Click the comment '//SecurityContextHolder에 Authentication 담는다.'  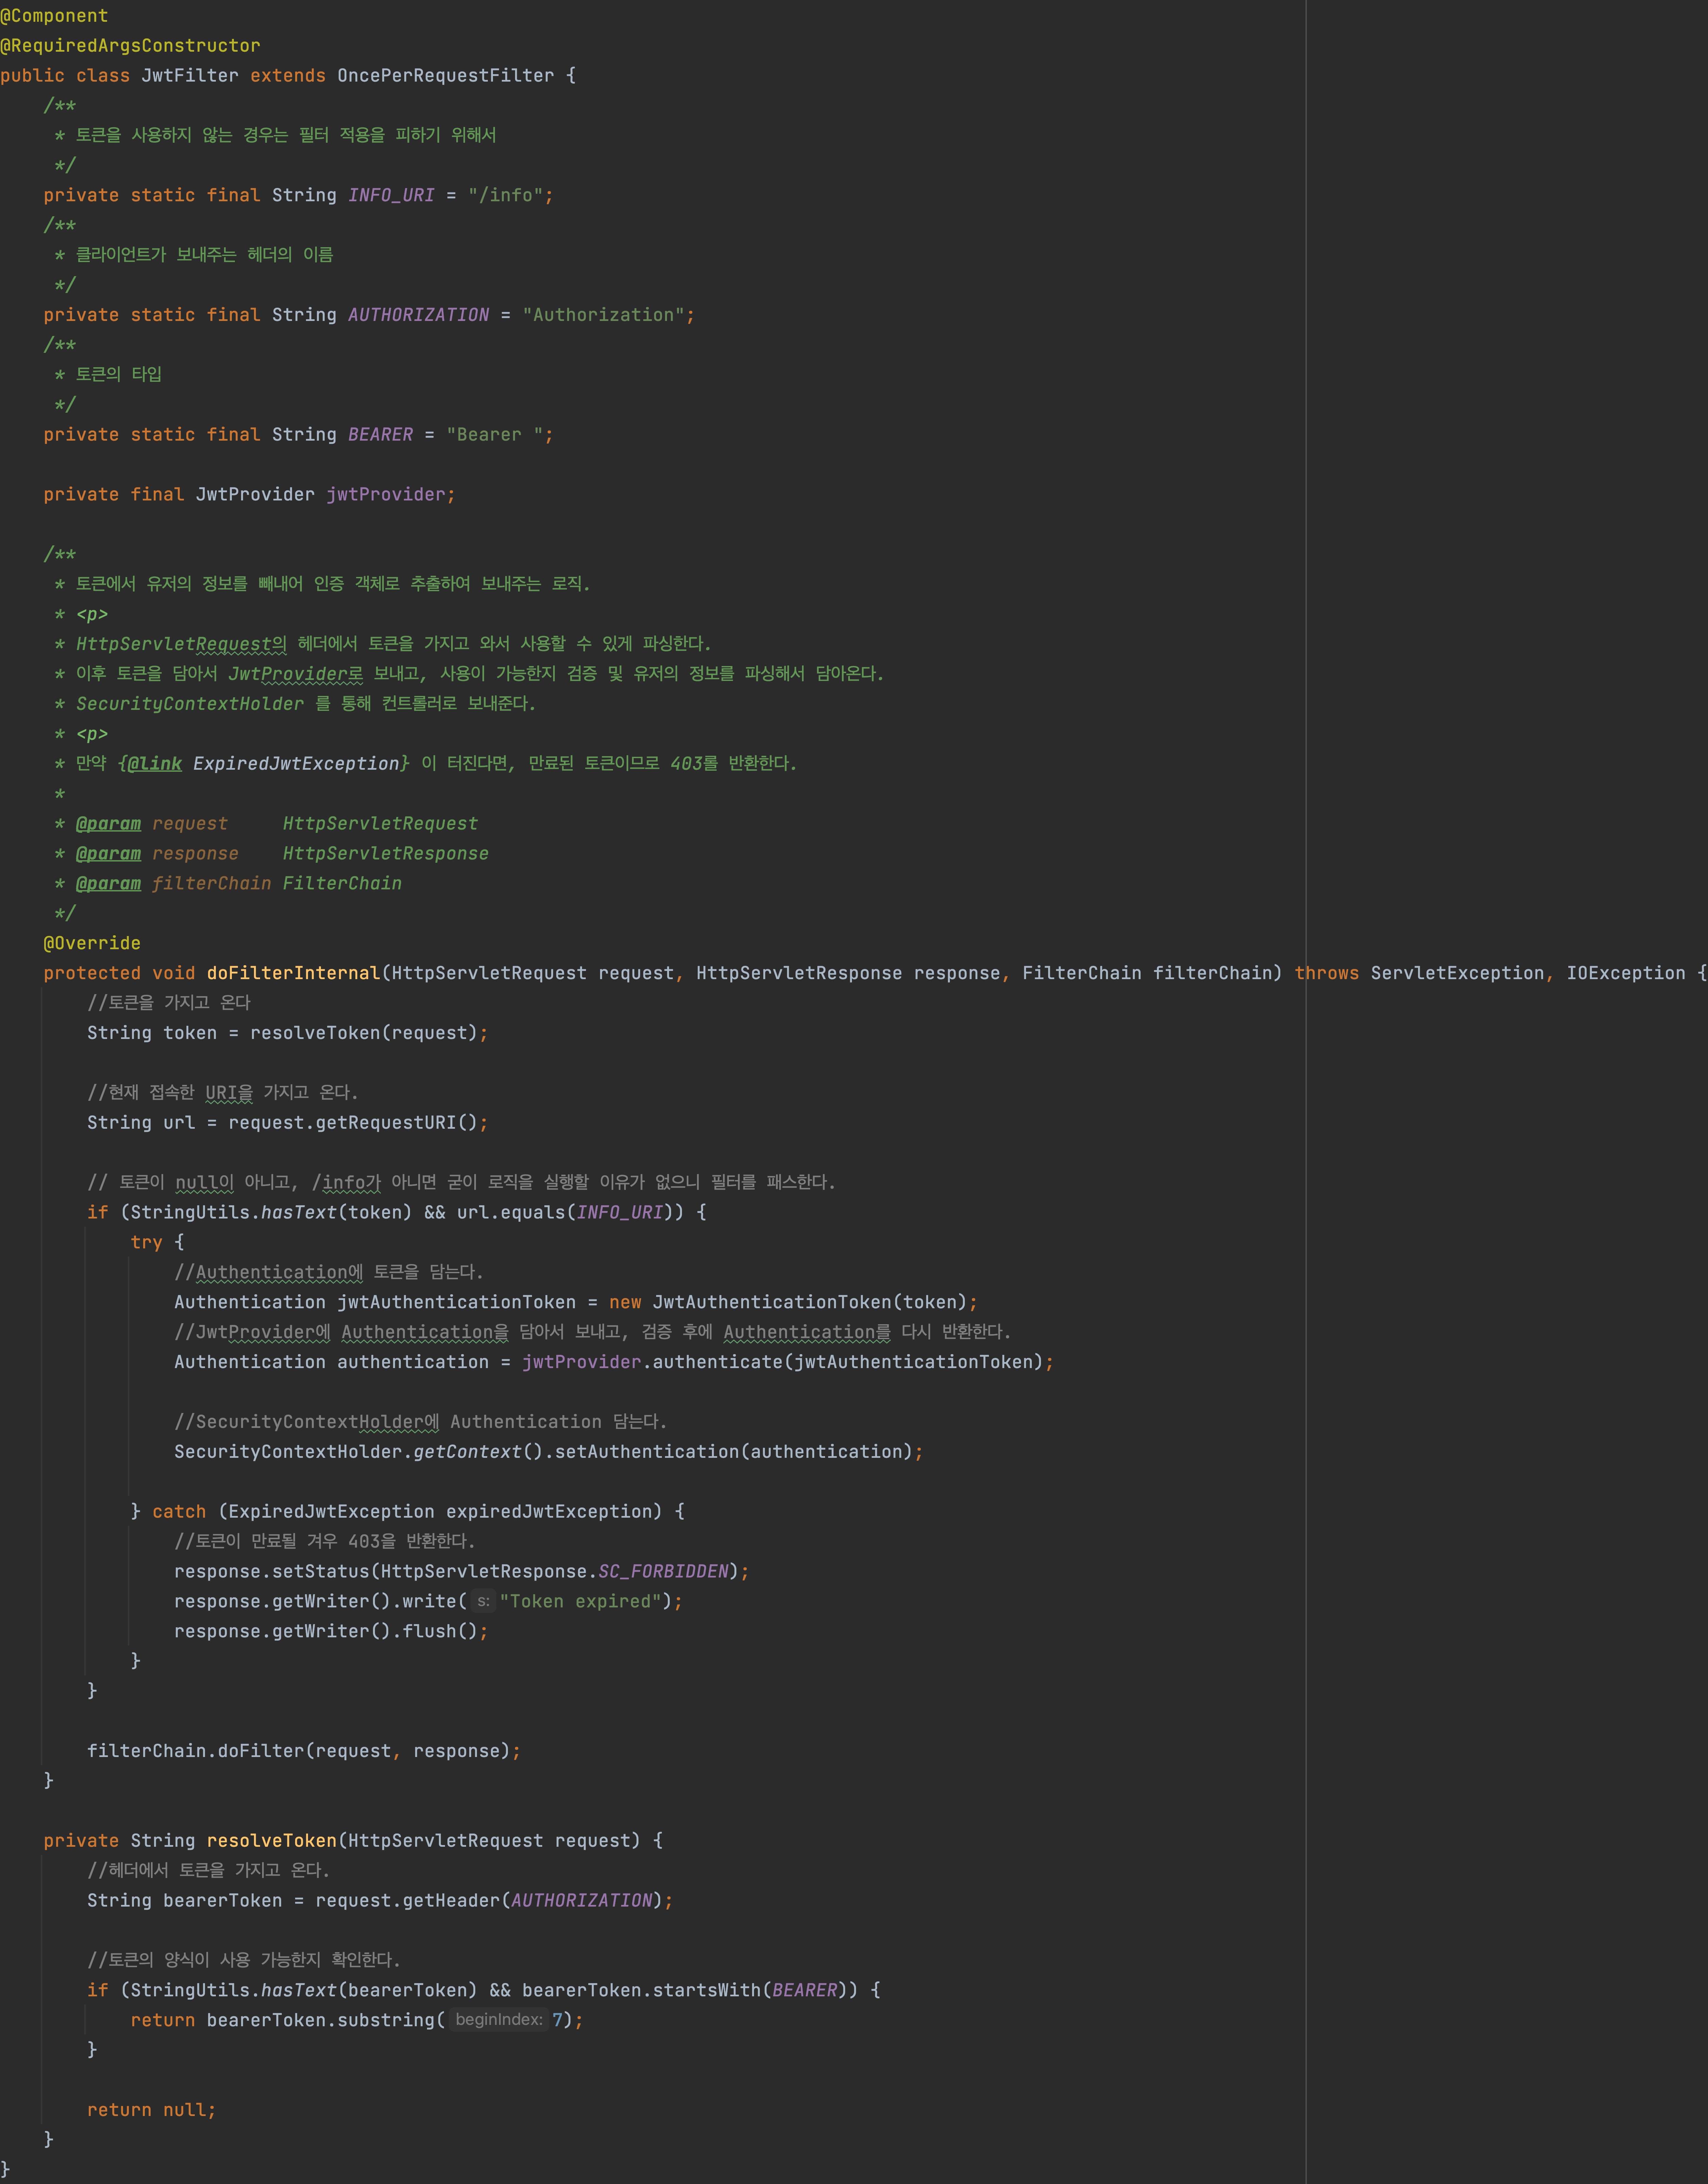click(420, 1422)
